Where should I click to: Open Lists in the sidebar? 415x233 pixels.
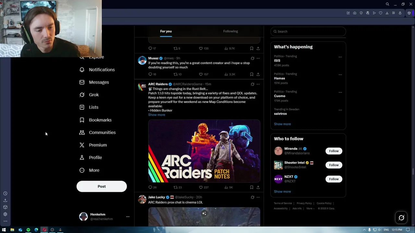click(89, 107)
